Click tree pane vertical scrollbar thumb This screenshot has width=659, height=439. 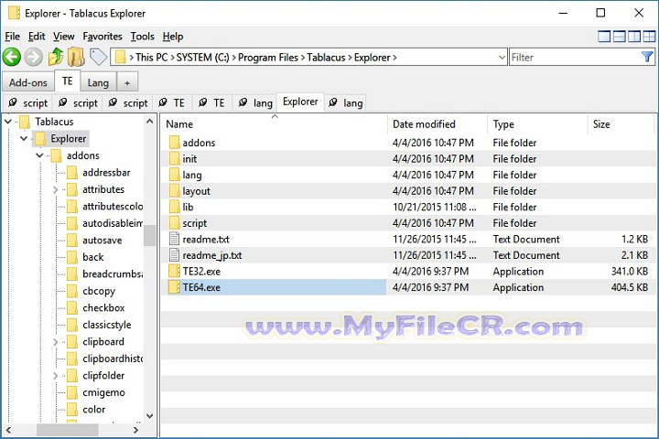point(149,235)
